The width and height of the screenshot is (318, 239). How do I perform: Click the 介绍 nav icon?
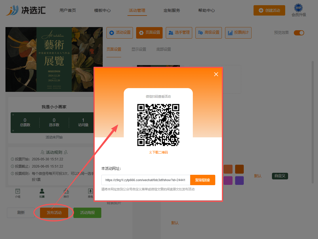pos(18,193)
